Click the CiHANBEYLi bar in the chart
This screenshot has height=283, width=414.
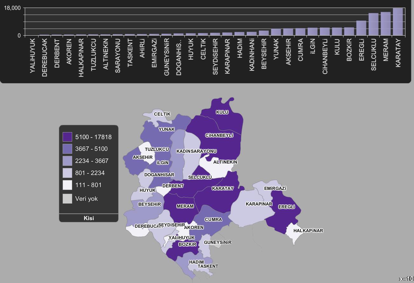pos(325,31)
